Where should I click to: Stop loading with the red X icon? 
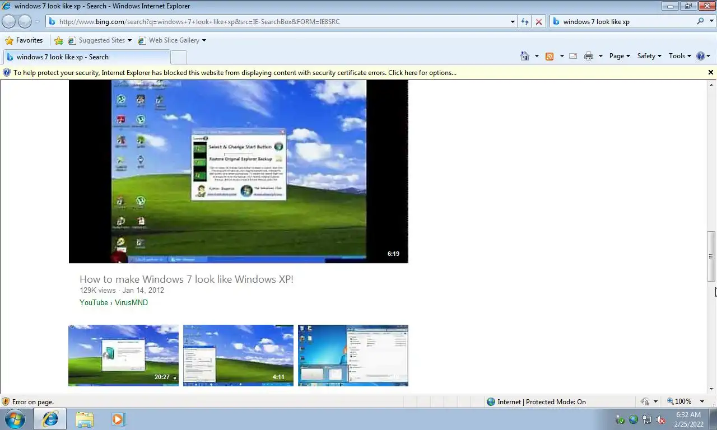click(x=538, y=22)
